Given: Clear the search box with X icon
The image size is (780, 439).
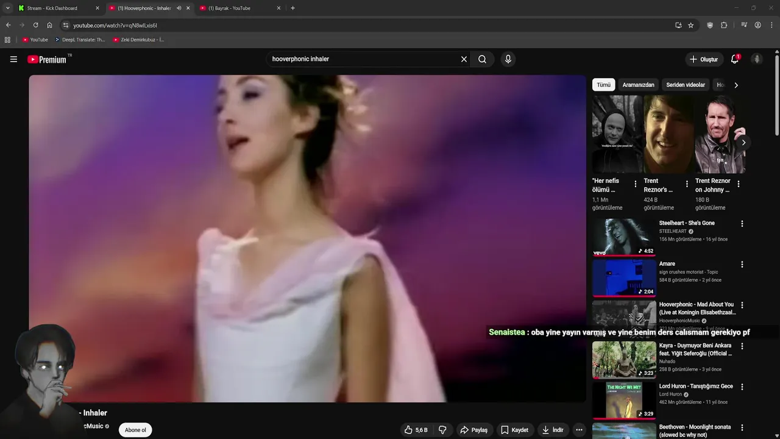Looking at the screenshot, I should (x=464, y=59).
